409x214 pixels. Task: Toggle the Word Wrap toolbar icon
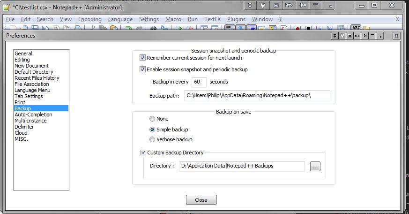(230, 27)
